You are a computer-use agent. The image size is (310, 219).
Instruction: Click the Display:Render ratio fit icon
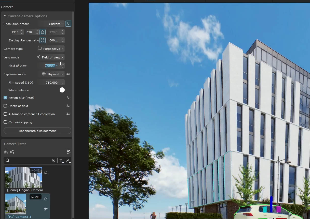click(x=43, y=40)
